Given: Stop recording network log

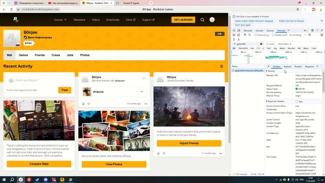Looking at the screenshot, I should pos(234,35).
